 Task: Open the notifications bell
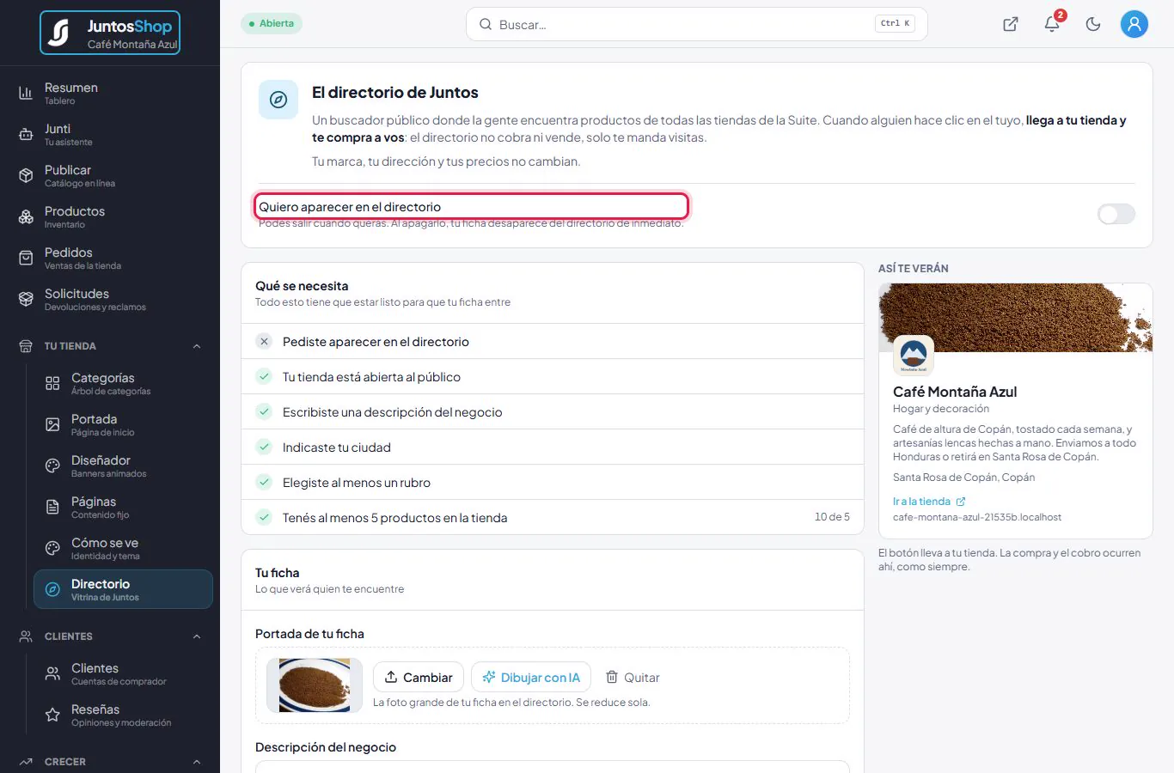[1052, 24]
